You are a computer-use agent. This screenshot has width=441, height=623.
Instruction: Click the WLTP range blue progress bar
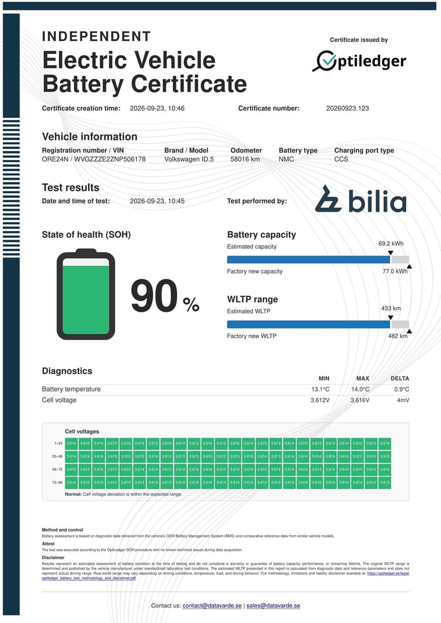coord(309,324)
